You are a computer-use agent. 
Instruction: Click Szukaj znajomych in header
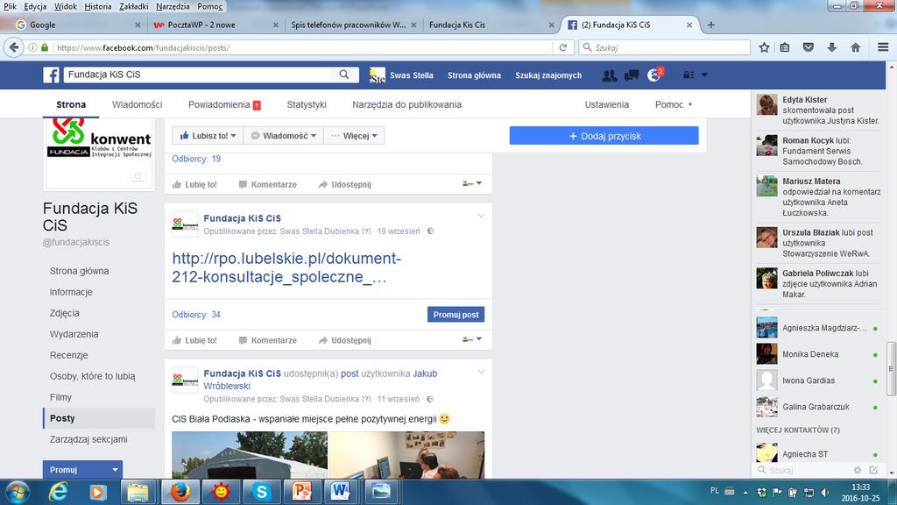(x=548, y=75)
